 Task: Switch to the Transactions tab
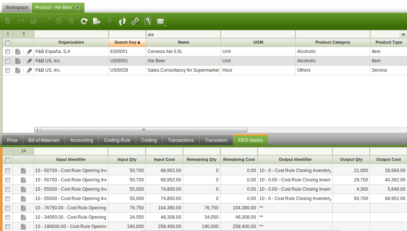pyautogui.click(x=181, y=140)
